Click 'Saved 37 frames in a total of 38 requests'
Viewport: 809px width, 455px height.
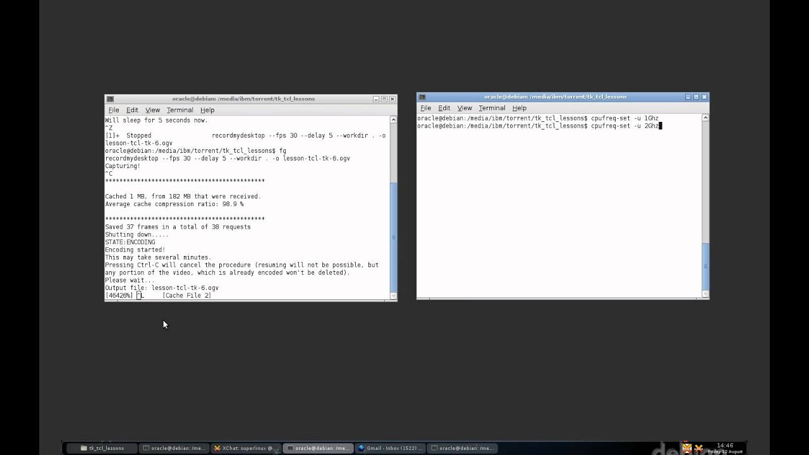pyautogui.click(x=178, y=227)
